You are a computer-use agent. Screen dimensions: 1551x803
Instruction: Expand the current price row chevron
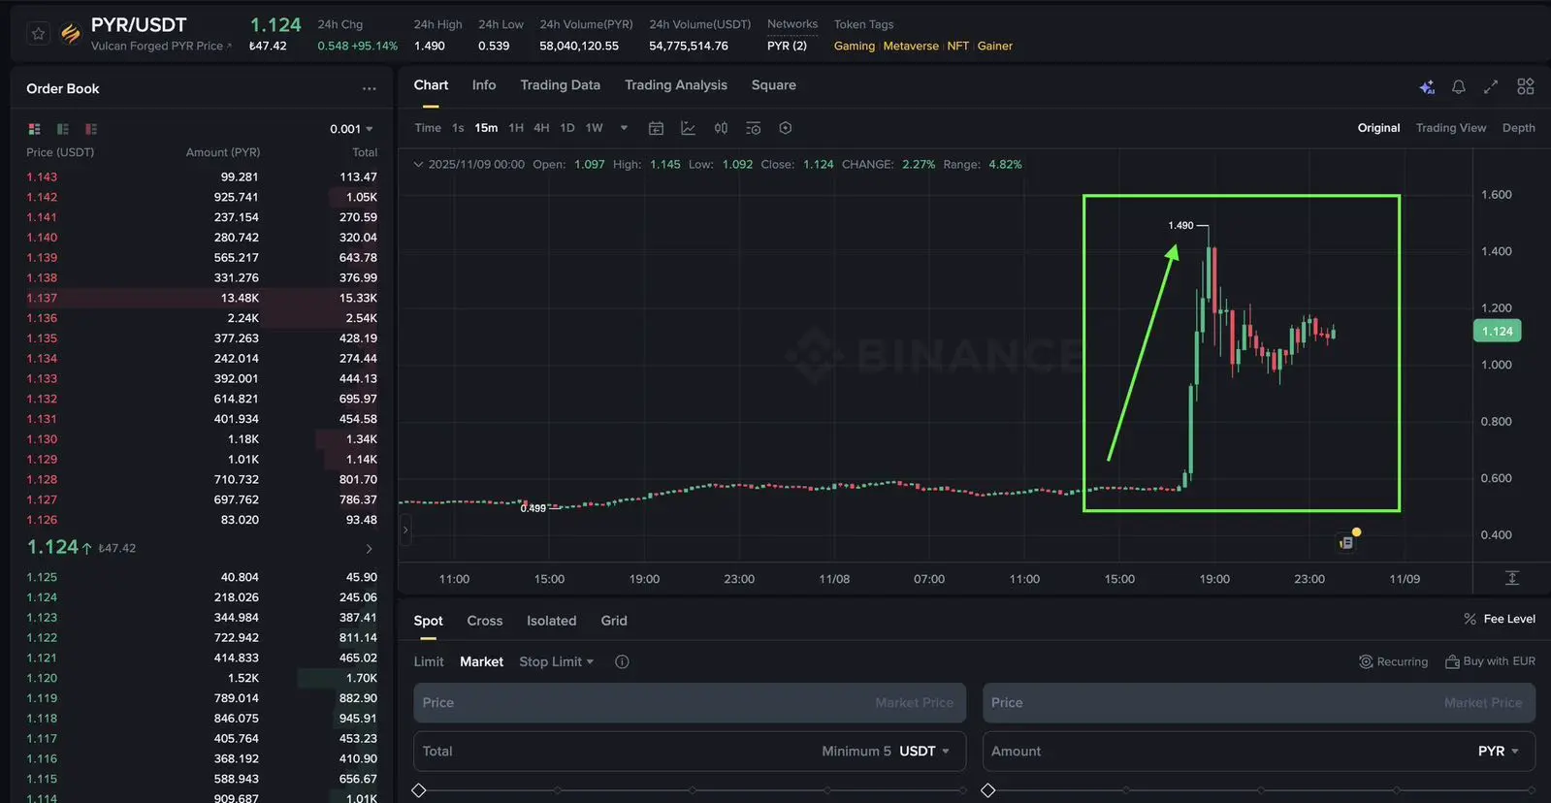point(369,549)
